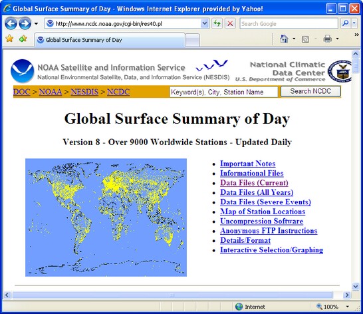Open the Favorites Center star icon
Viewport: 363px width, 314px height.
pyautogui.click(x=9, y=39)
